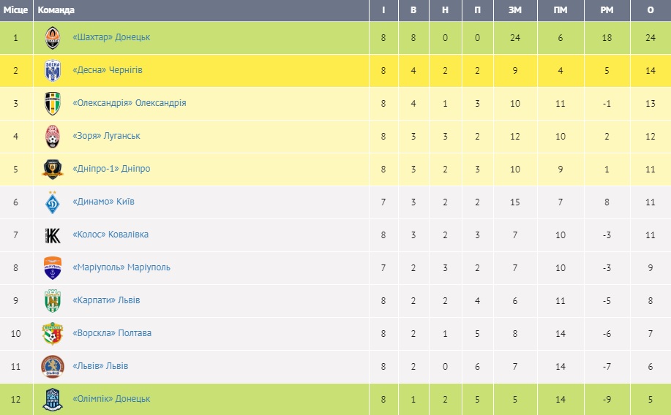Open the «Шахтар» Донецьк team link

(x=111, y=37)
